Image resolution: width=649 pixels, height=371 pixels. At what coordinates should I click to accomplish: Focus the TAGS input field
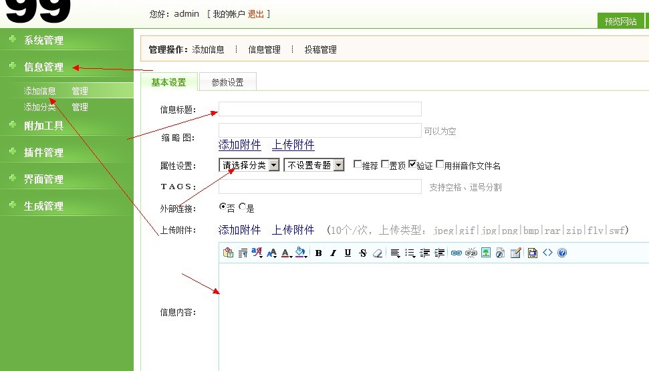pos(320,187)
